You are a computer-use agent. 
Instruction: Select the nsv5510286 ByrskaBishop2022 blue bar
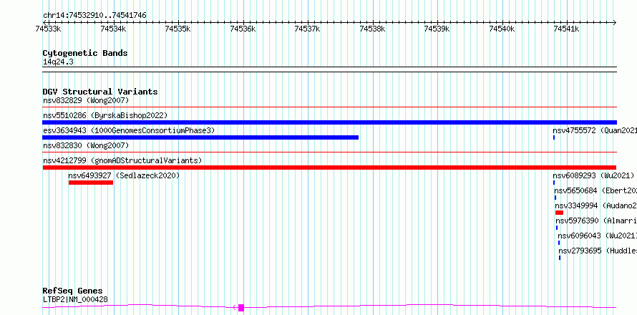click(329, 122)
